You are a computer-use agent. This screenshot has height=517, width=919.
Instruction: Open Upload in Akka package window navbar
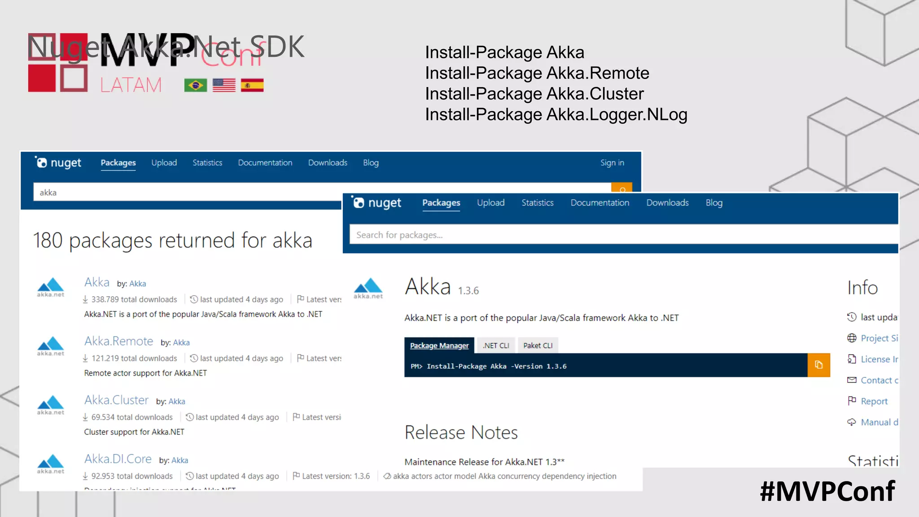pyautogui.click(x=490, y=202)
